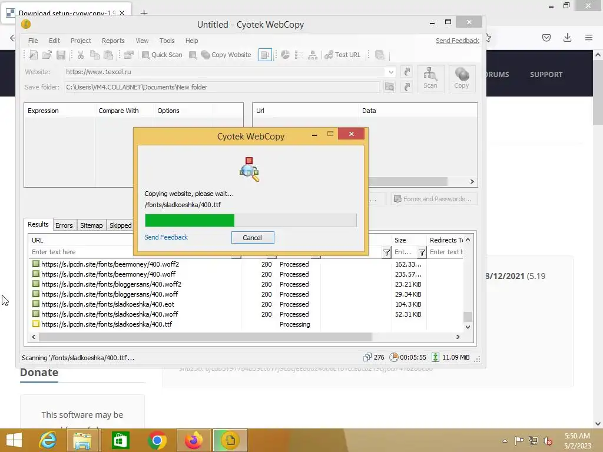603x452 pixels.
Task: Click the Copy Website toolbar button
Action: [226, 55]
